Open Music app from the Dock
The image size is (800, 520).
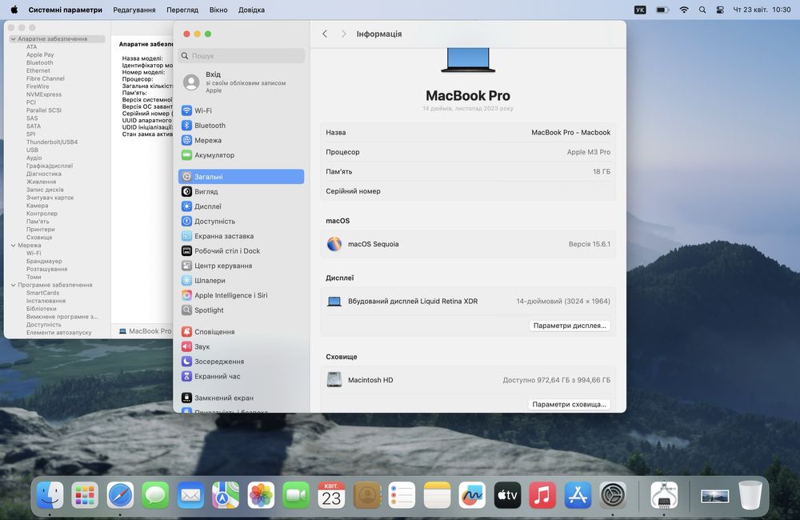pyautogui.click(x=542, y=495)
